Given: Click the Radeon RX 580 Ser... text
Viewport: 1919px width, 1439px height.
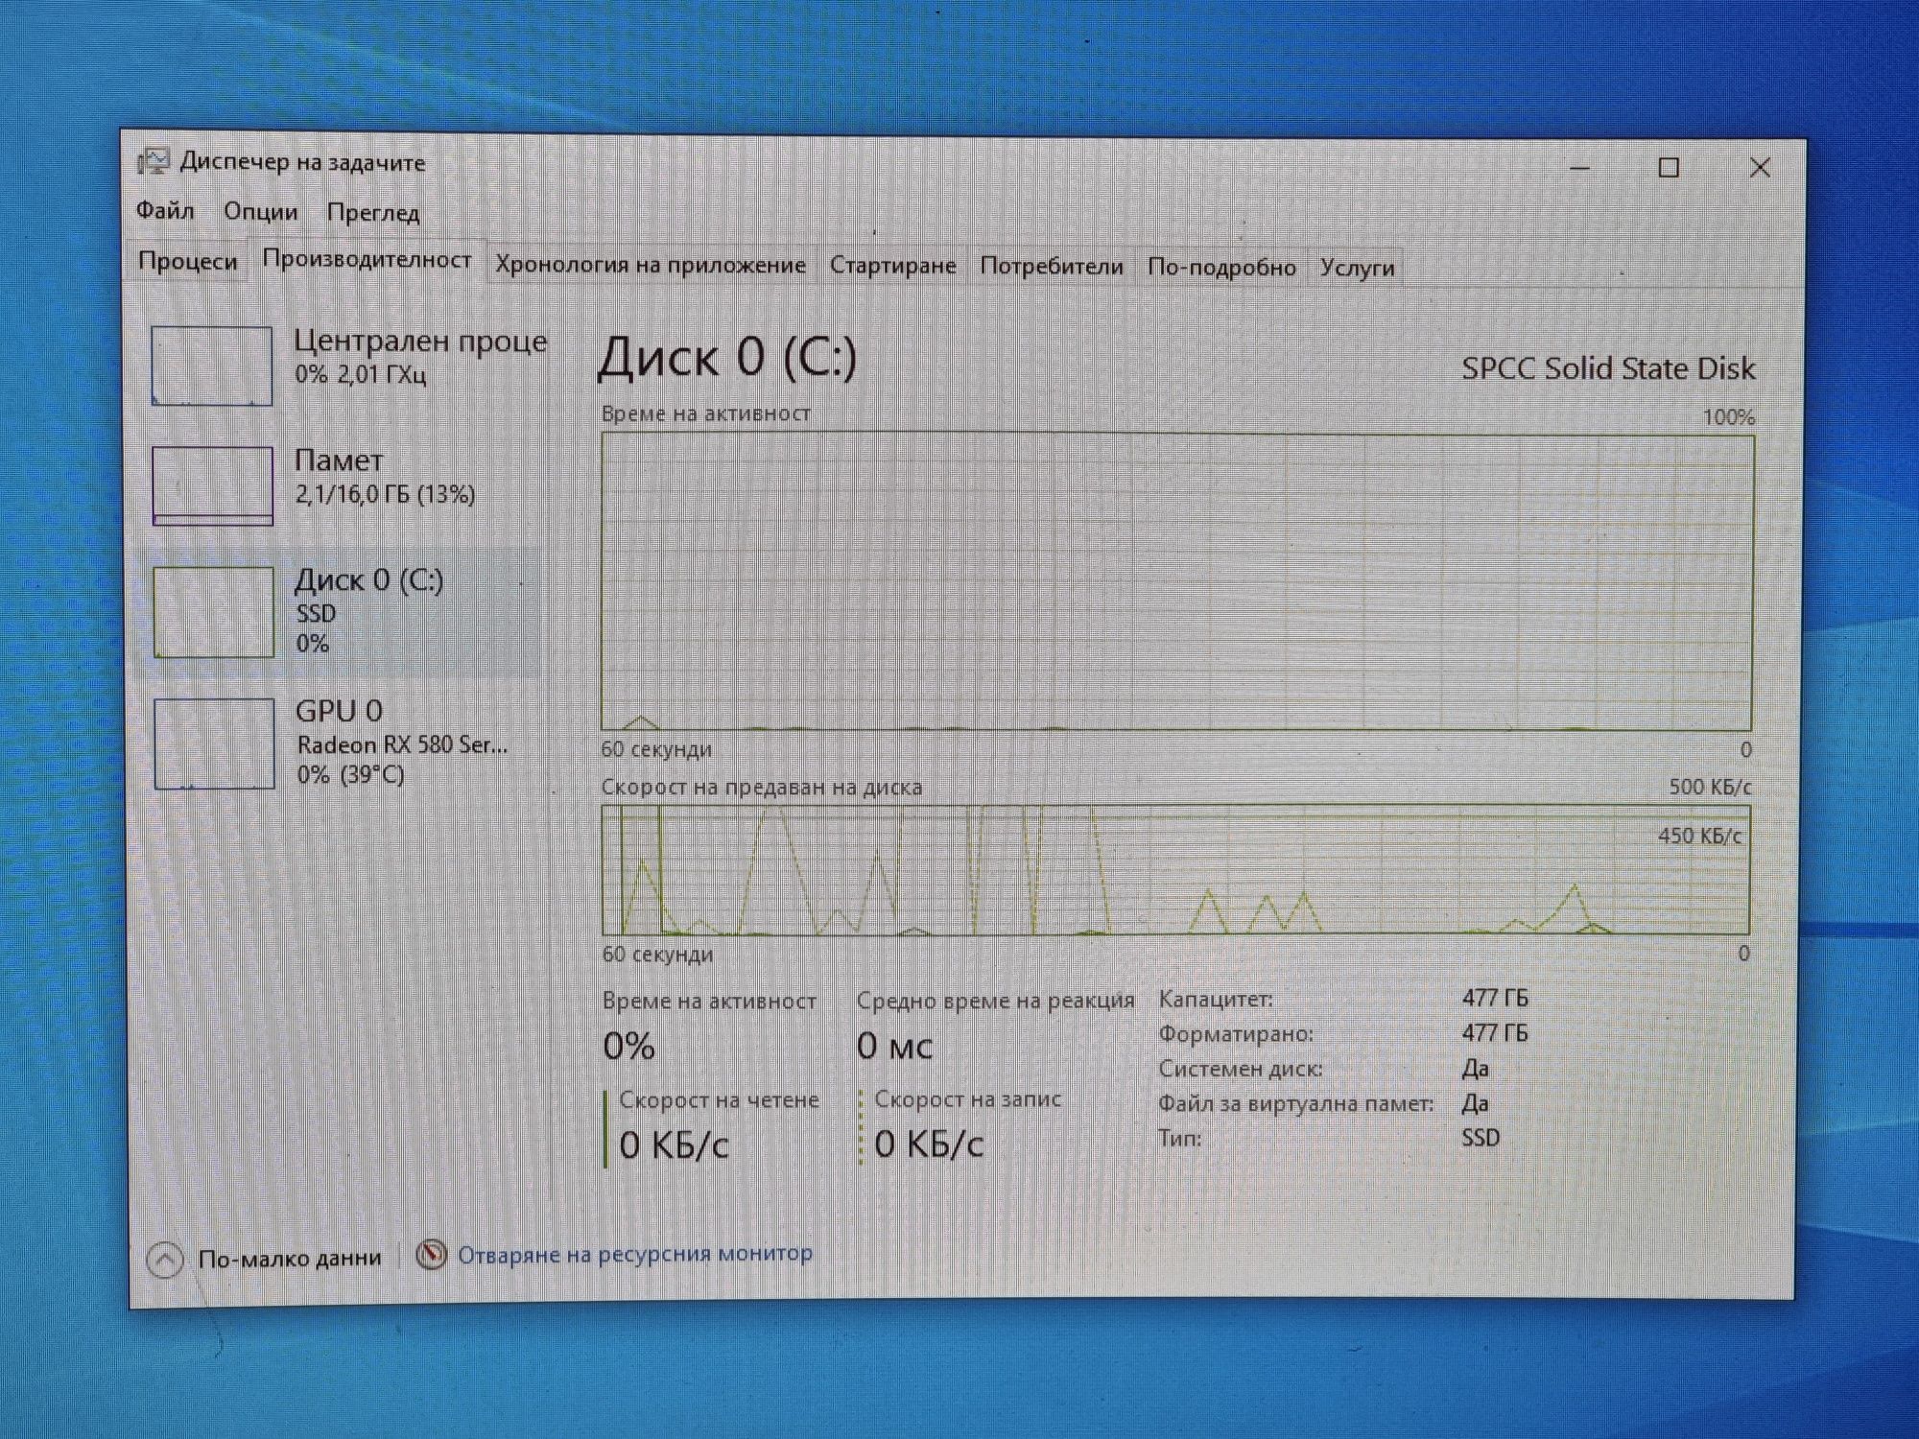Looking at the screenshot, I should (x=402, y=744).
